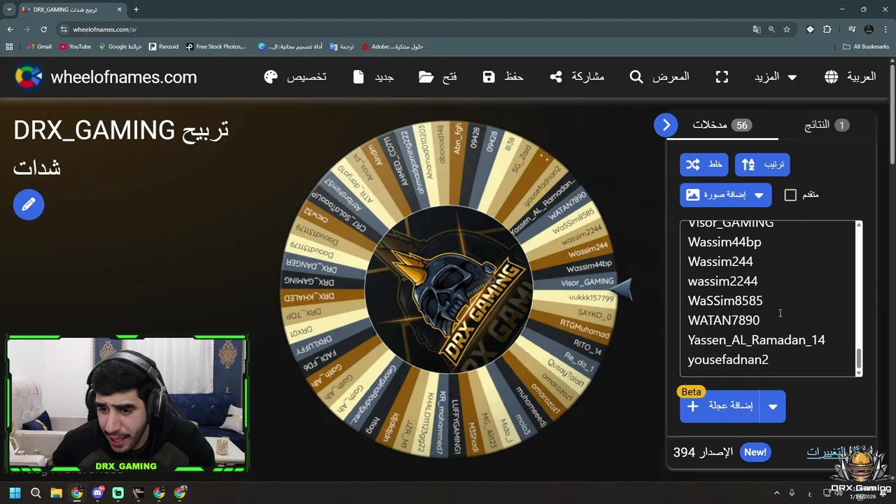Screen dimensions: 896x504
Task: Click the translate page icon in address bar
Action: [757, 29]
